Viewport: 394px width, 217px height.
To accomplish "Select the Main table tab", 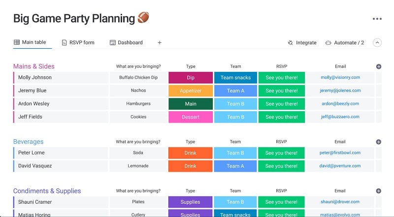I will 30,42.
